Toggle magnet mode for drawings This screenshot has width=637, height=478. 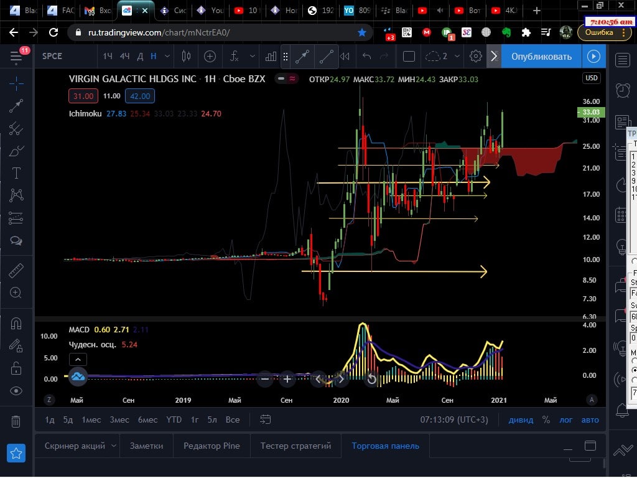click(x=16, y=324)
